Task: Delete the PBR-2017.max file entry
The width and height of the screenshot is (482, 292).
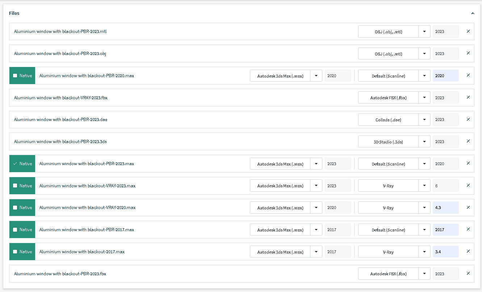Action: [x=468, y=229]
